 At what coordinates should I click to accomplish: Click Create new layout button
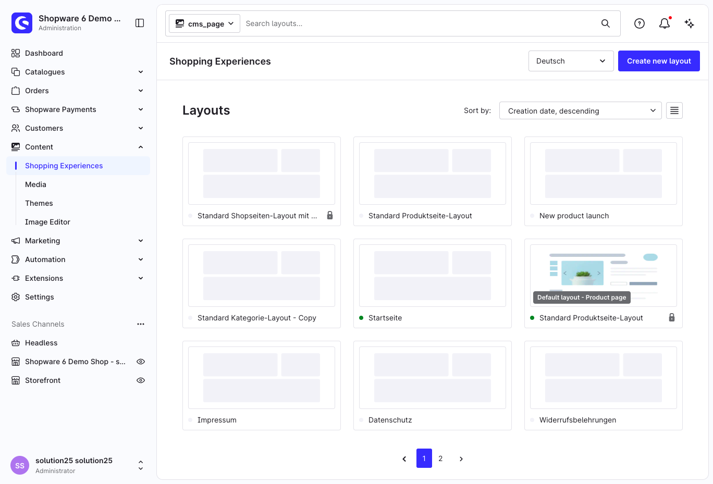click(659, 61)
